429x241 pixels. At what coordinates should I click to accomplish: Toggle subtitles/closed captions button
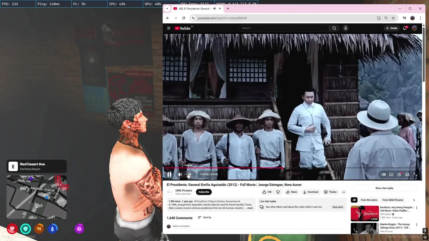point(391,174)
